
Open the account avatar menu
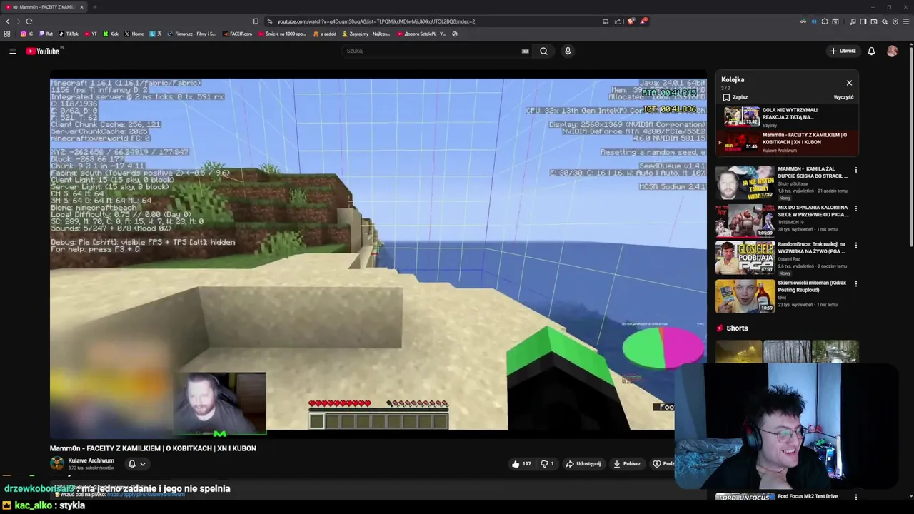[892, 51]
